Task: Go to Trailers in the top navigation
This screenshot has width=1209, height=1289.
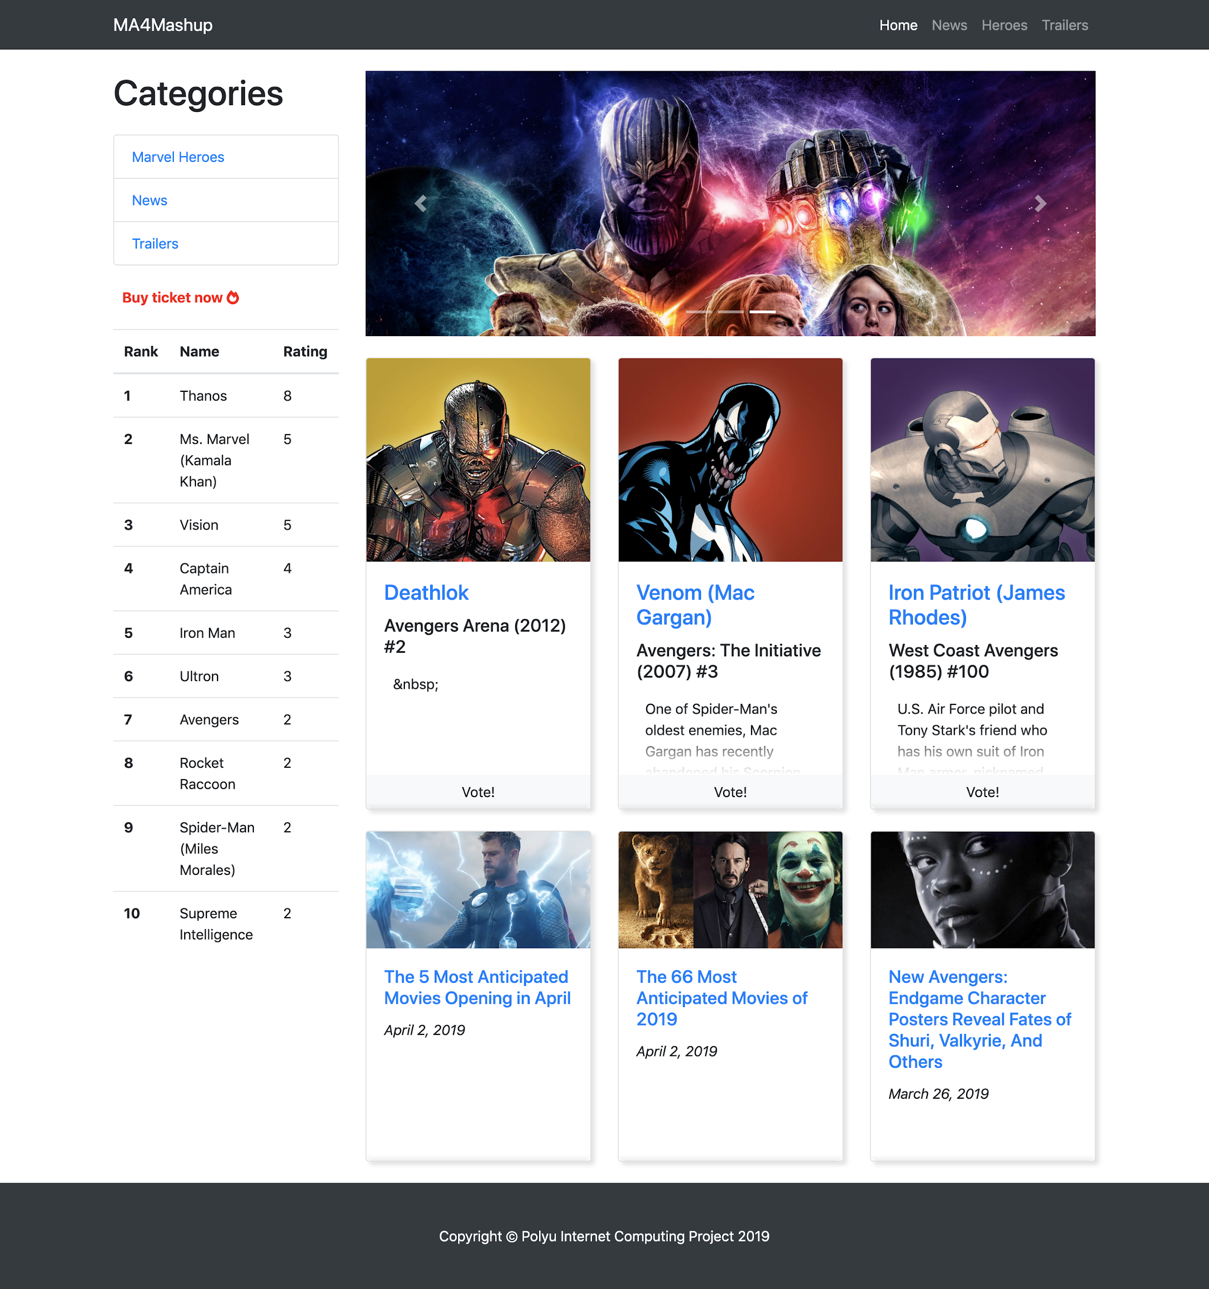Action: [x=1065, y=25]
